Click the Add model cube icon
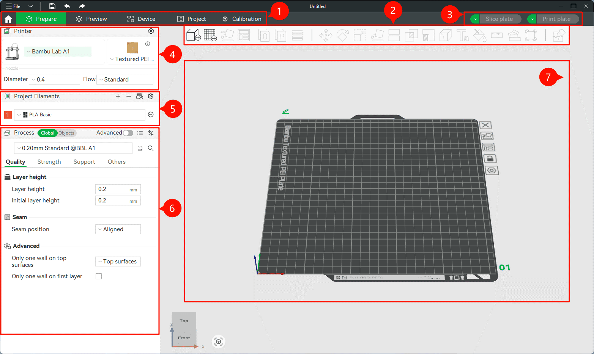The width and height of the screenshot is (594, 354). pos(194,35)
